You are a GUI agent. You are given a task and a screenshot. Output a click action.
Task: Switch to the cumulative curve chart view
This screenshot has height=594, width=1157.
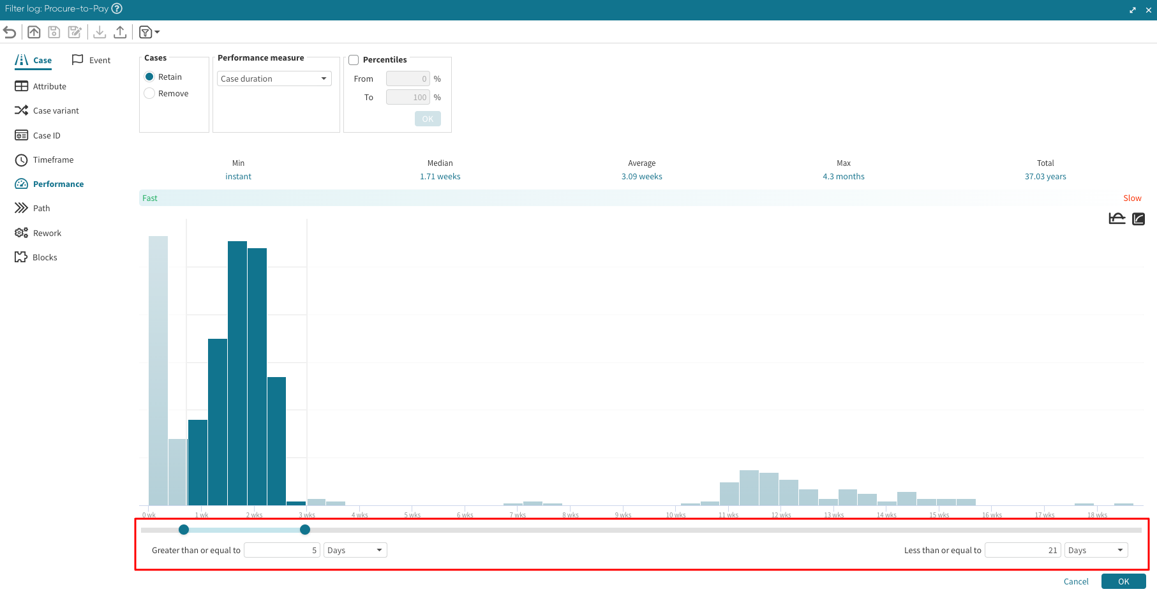[x=1138, y=219]
